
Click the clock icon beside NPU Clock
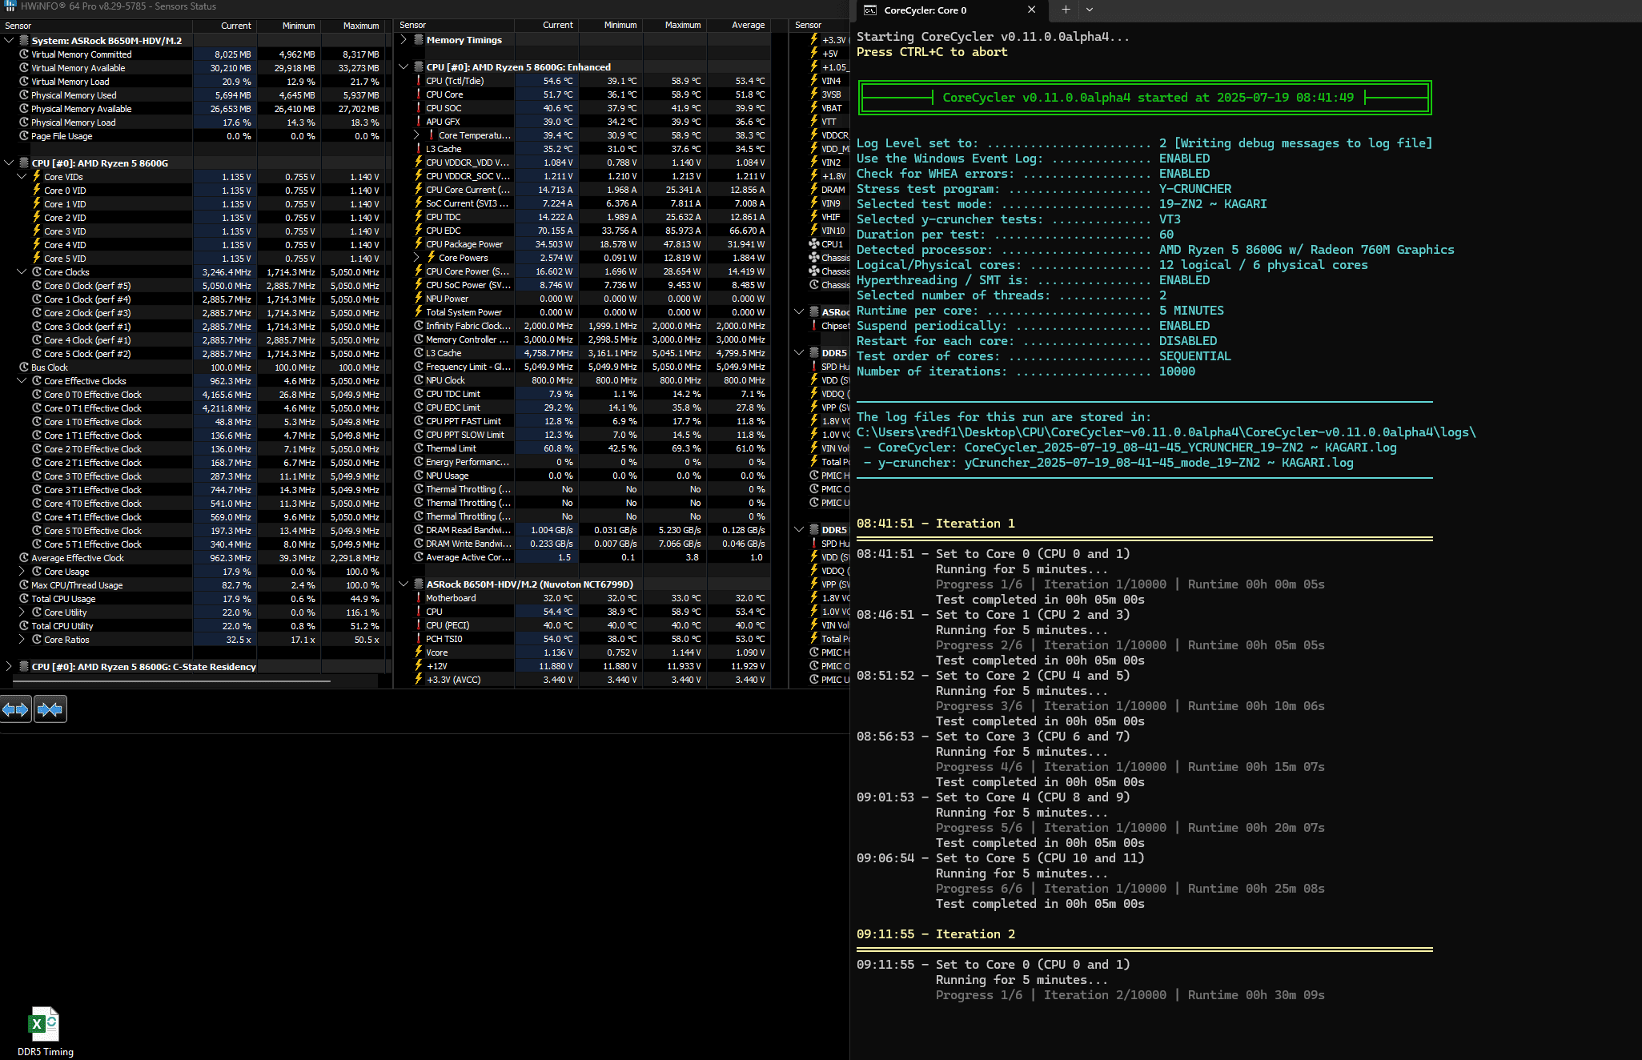419,380
